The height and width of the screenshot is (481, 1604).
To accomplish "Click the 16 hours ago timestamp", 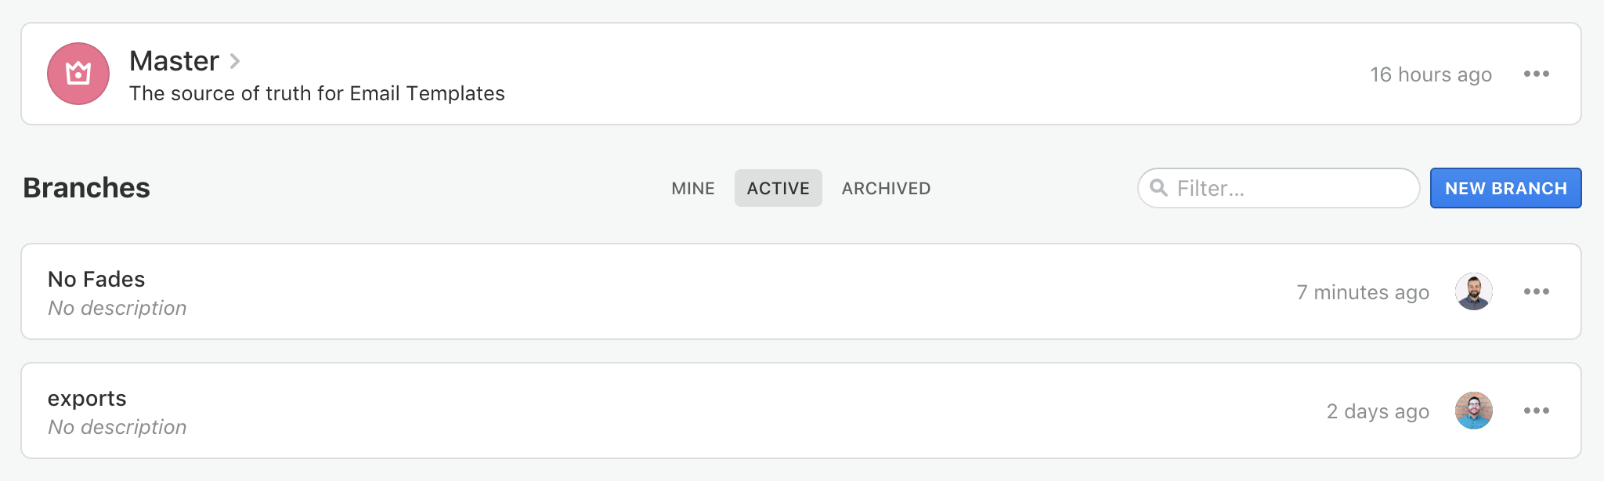I will [x=1430, y=74].
